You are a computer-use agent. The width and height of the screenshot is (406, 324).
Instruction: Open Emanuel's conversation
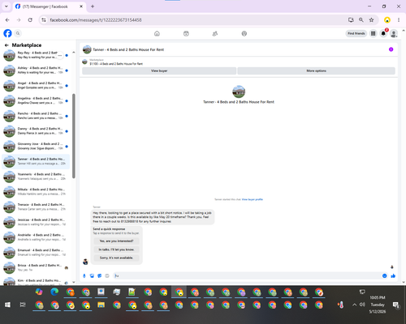36,253
